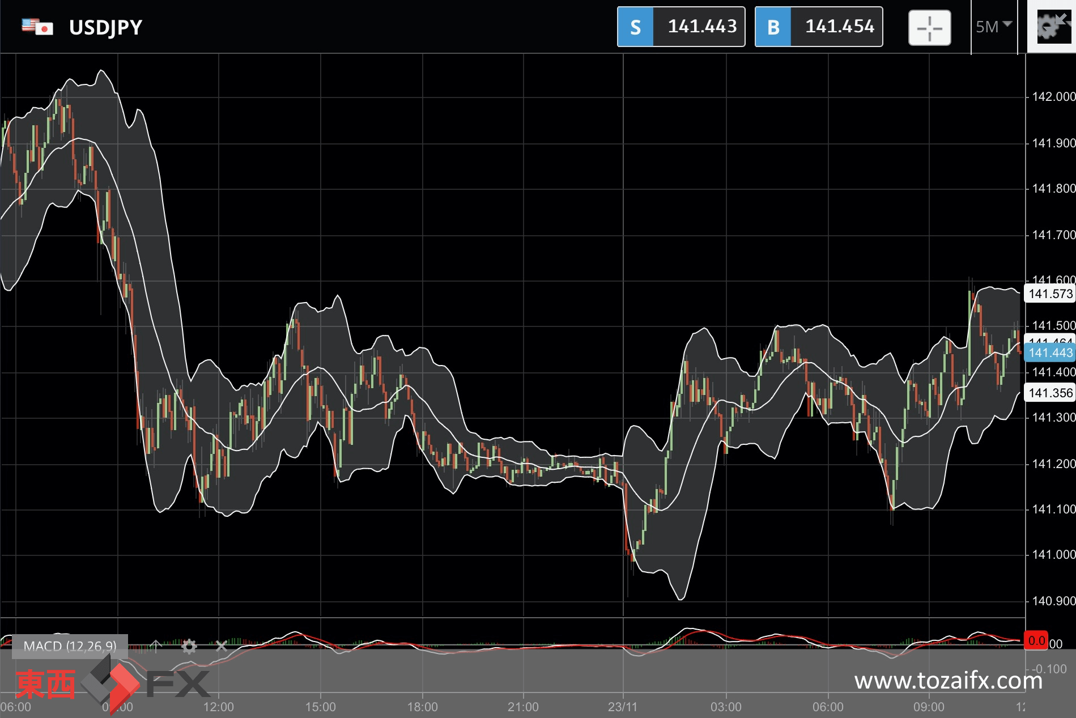Select the USDJPY symbol name
The image size is (1076, 718).
click(x=105, y=28)
